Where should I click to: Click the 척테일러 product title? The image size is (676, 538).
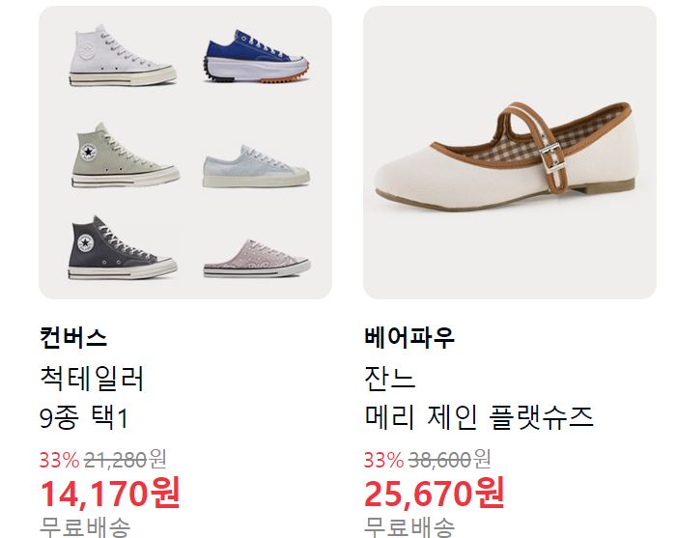pyautogui.click(x=92, y=378)
